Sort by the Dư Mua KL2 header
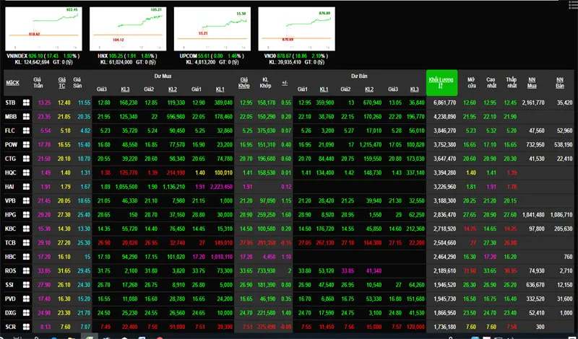 point(173,89)
